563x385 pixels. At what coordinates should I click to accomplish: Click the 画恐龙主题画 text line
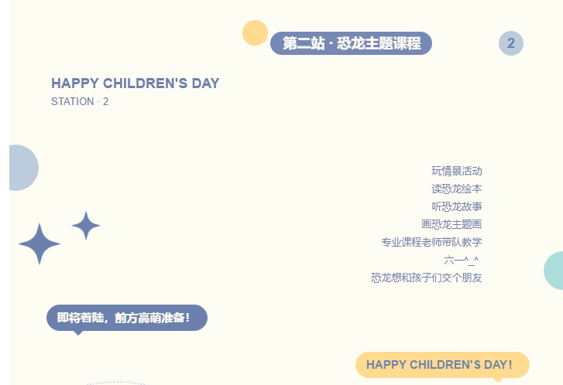[451, 224]
